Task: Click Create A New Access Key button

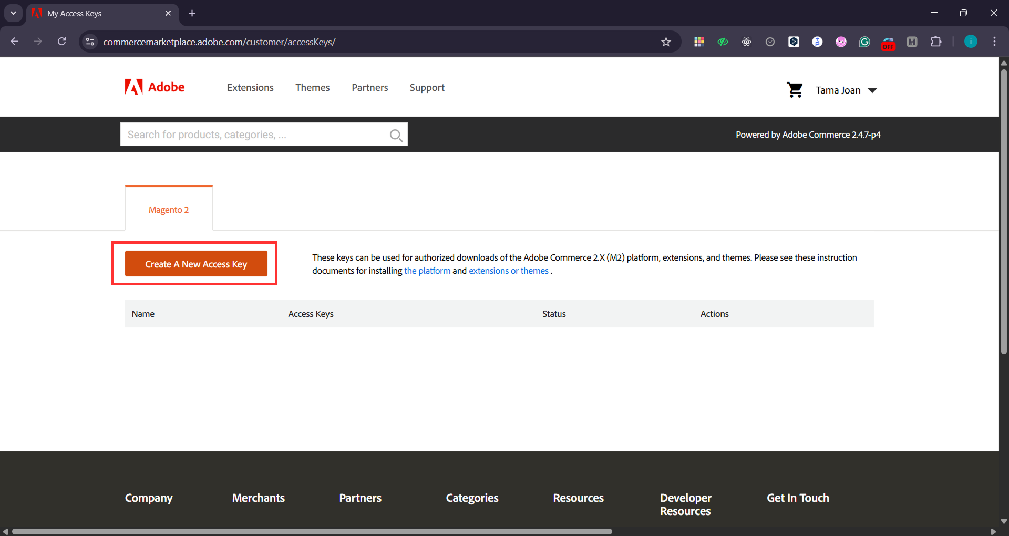Action: pyautogui.click(x=196, y=264)
